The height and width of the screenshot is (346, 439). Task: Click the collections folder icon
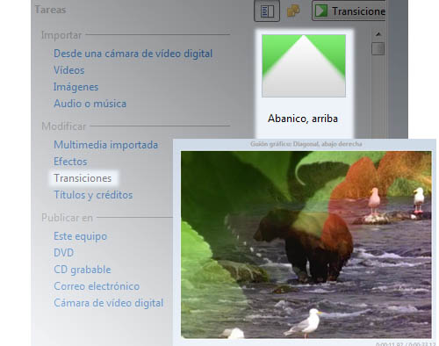pos(293,11)
